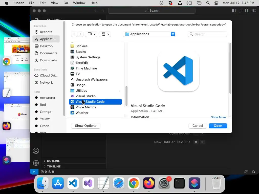Pick the TV app in the list
This screenshot has height=194, width=259.
tap(95, 74)
